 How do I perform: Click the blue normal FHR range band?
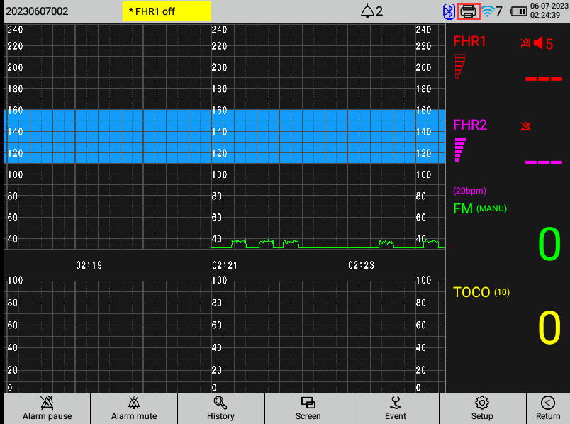[x=224, y=136]
